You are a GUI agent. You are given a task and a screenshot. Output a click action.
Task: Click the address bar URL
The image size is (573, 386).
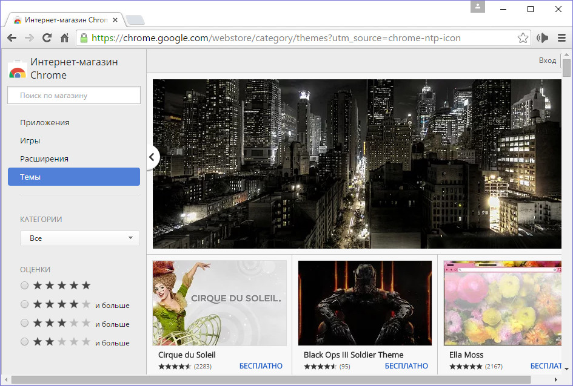click(x=276, y=38)
